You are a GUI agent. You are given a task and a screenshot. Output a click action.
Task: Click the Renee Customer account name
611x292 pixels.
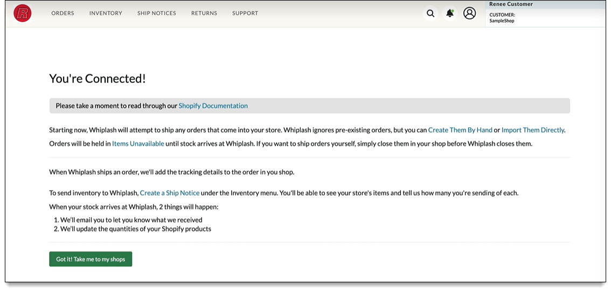(511, 4)
